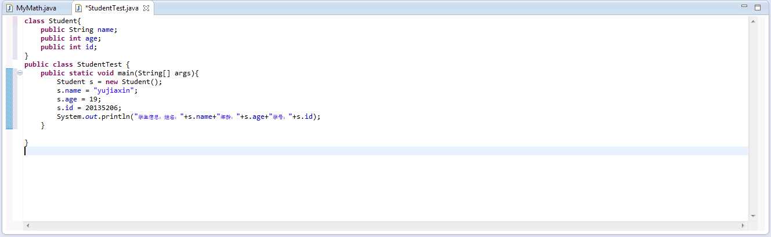Screen dimensions: 771x237
Task: Click the StudentTest.java file icon
Action: click(78, 8)
